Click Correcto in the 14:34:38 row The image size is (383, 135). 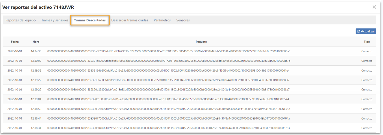367,51
